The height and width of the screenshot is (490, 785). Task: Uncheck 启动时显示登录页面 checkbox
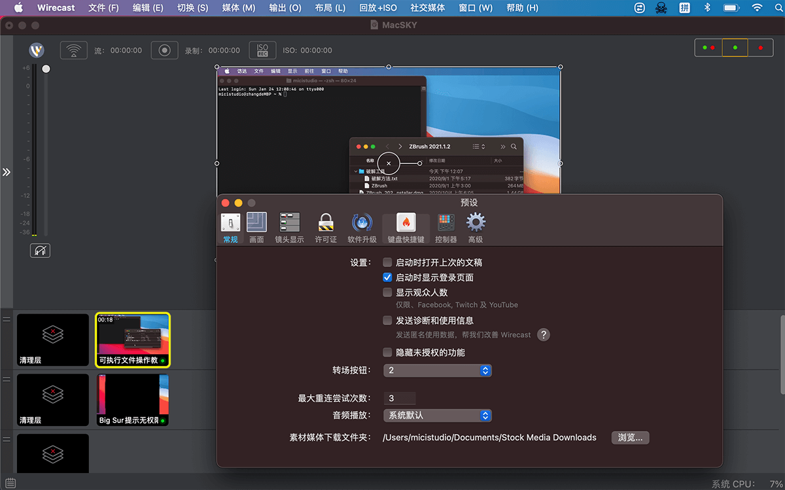click(387, 278)
